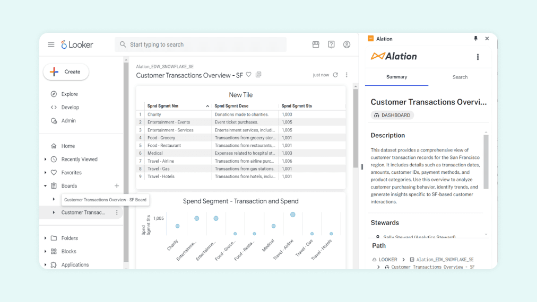The width and height of the screenshot is (537, 302).
Task: Click the Develop code icon
Action: [54, 108]
